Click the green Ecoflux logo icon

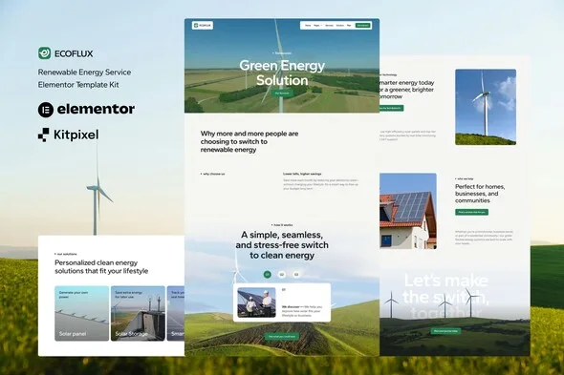pos(45,53)
